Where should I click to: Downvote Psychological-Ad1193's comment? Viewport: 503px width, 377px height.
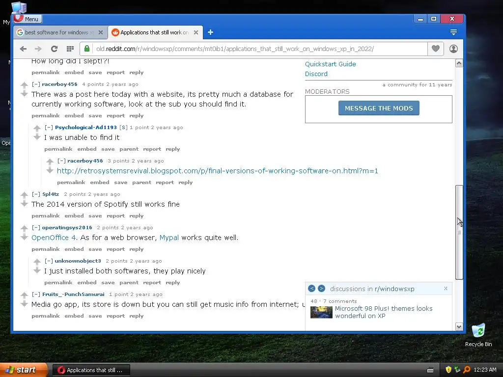pyautogui.click(x=37, y=136)
